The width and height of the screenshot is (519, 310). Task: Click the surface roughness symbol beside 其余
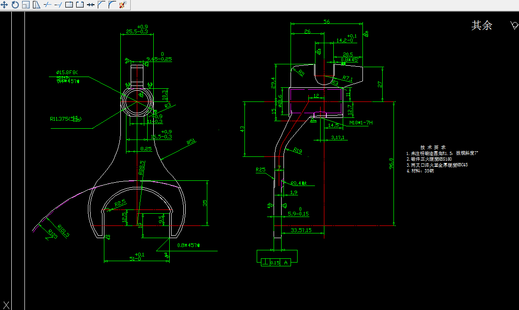click(514, 25)
